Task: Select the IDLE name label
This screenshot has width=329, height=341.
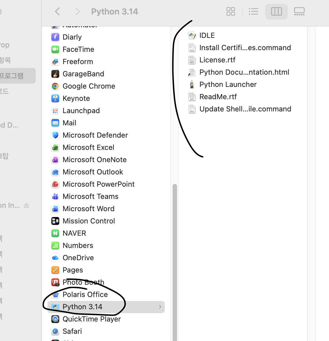Action: (x=207, y=35)
